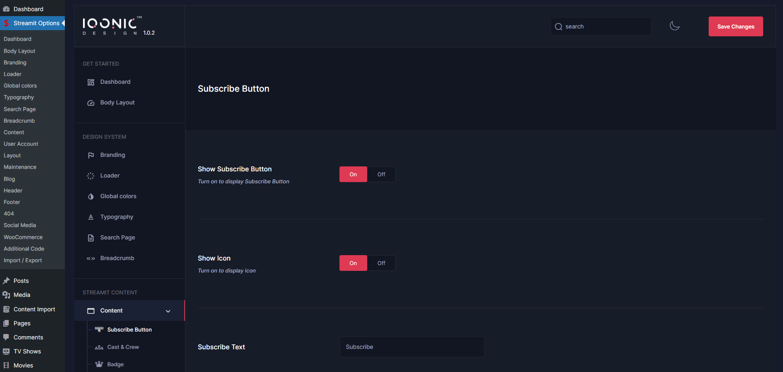
Task: Open Branding in Design System panel
Action: pos(113,155)
